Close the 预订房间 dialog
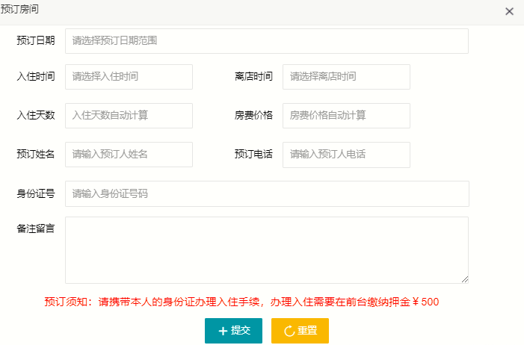This screenshot has width=524, height=345. 509,12
